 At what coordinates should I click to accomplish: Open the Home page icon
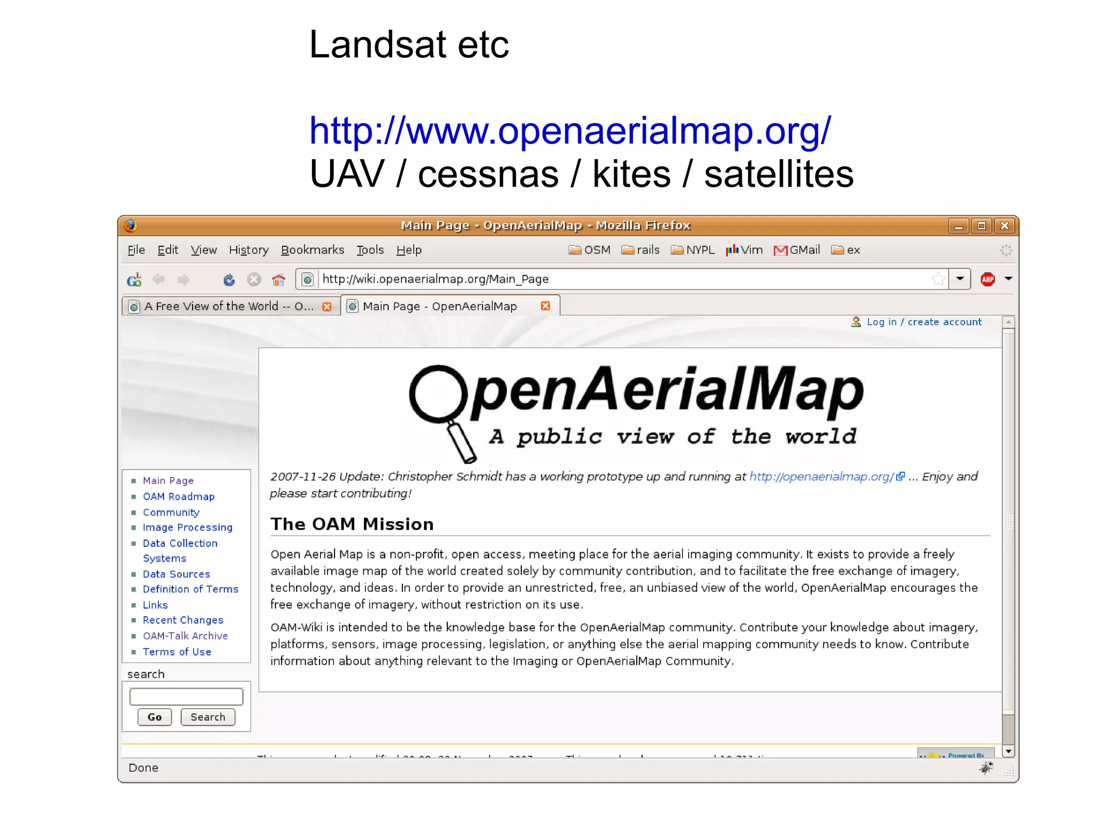click(278, 279)
